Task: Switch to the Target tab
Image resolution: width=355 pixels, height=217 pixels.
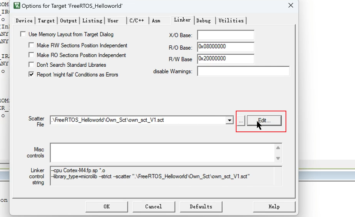Action: tap(46, 20)
